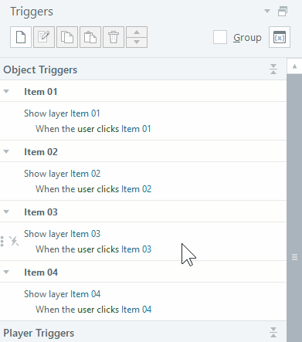
Task: Click object link Item 04 after 'user clicks'
Action: [137, 310]
